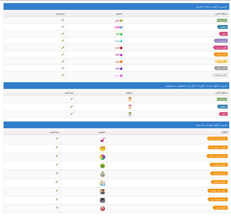Click the green gear settings icon
The width and height of the screenshot is (231, 224).
[x=102, y=166]
